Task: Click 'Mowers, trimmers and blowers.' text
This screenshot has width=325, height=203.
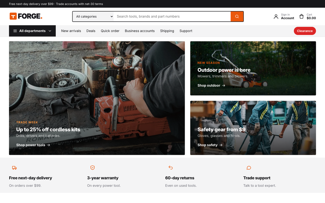Action: coord(223,76)
